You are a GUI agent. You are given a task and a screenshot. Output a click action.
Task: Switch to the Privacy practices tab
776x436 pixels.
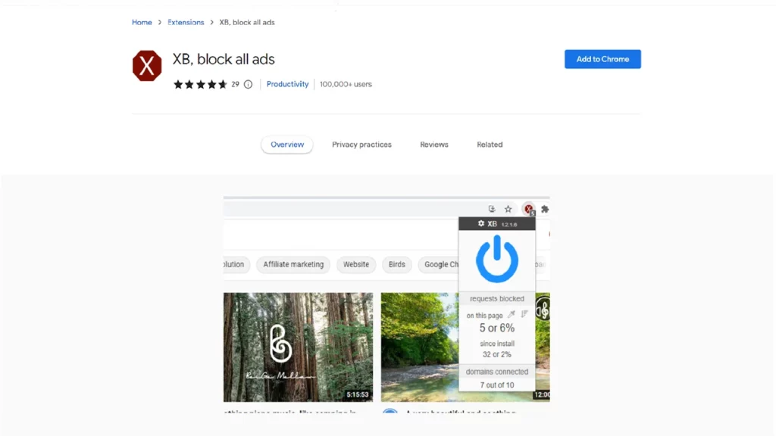click(x=361, y=145)
